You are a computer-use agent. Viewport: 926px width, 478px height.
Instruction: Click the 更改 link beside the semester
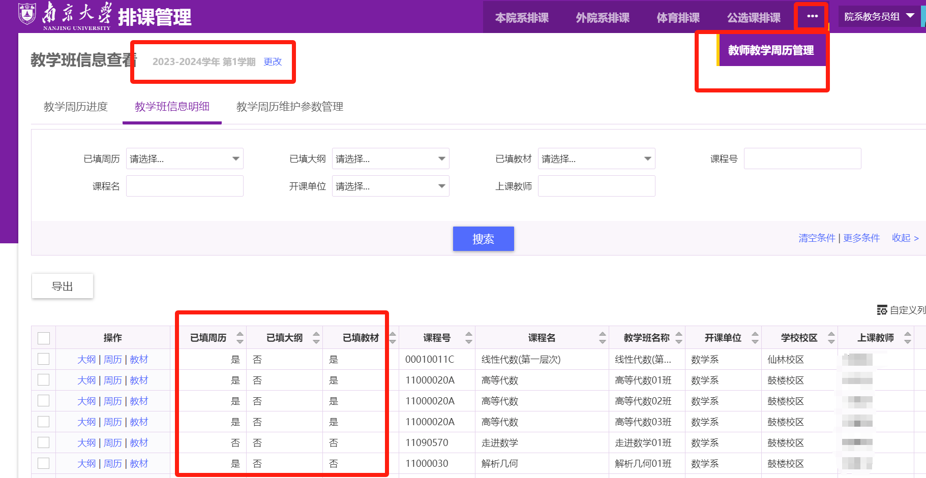[x=273, y=61]
